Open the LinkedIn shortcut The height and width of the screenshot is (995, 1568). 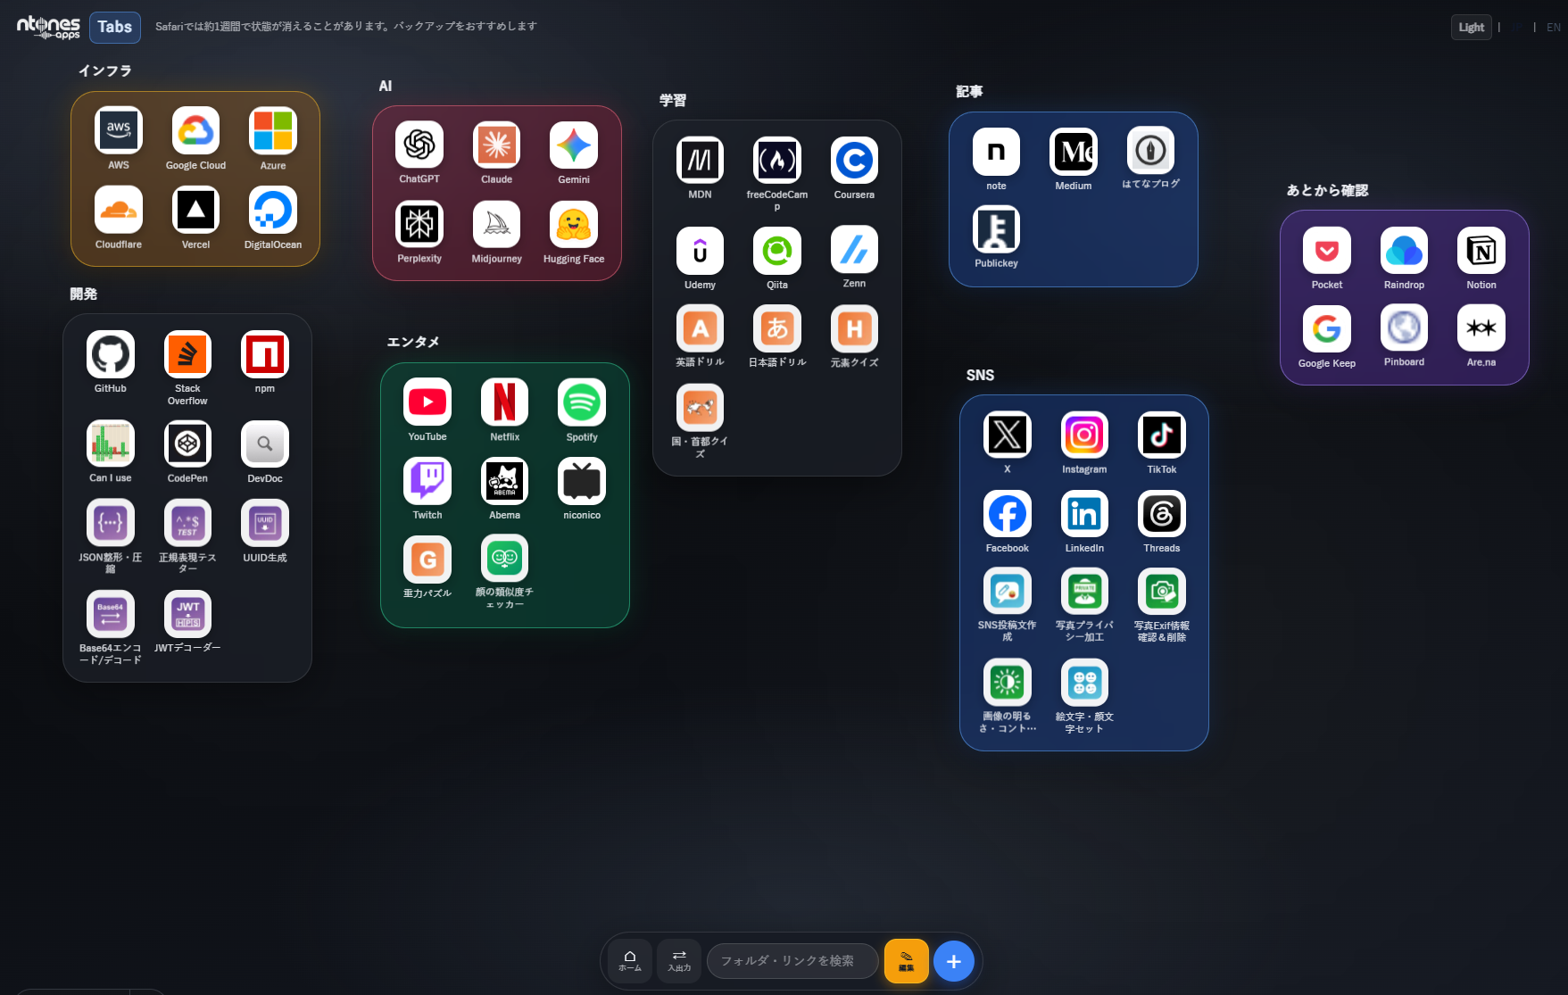(x=1084, y=514)
